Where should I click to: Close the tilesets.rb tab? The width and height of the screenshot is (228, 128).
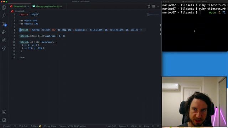tap(28, 6)
